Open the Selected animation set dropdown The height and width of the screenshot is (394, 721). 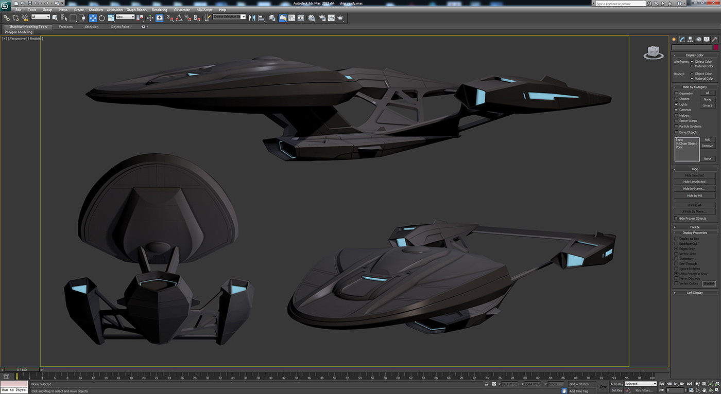tap(641, 384)
